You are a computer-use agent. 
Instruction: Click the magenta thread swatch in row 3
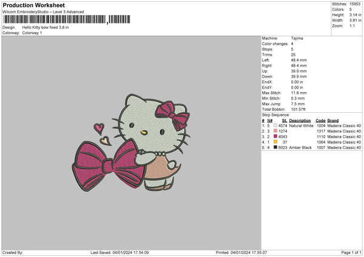tap(276, 136)
